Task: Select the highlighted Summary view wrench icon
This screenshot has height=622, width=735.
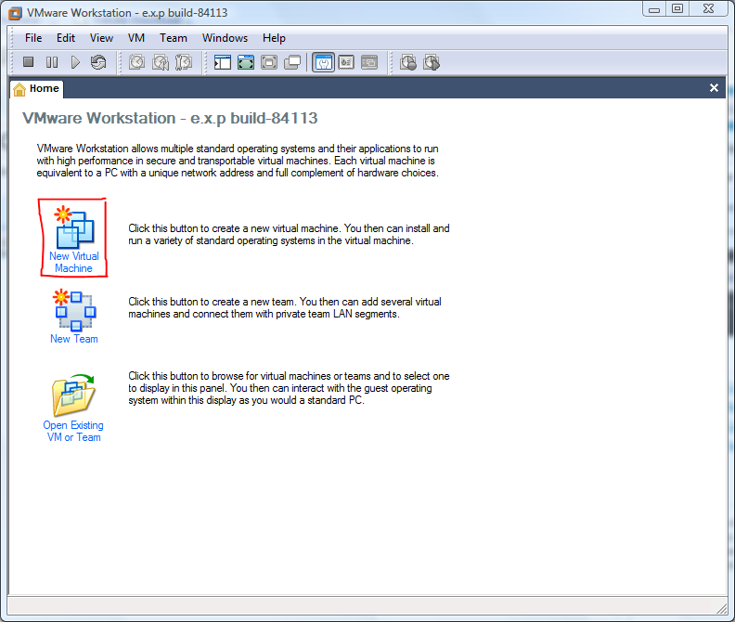Action: coord(324,62)
